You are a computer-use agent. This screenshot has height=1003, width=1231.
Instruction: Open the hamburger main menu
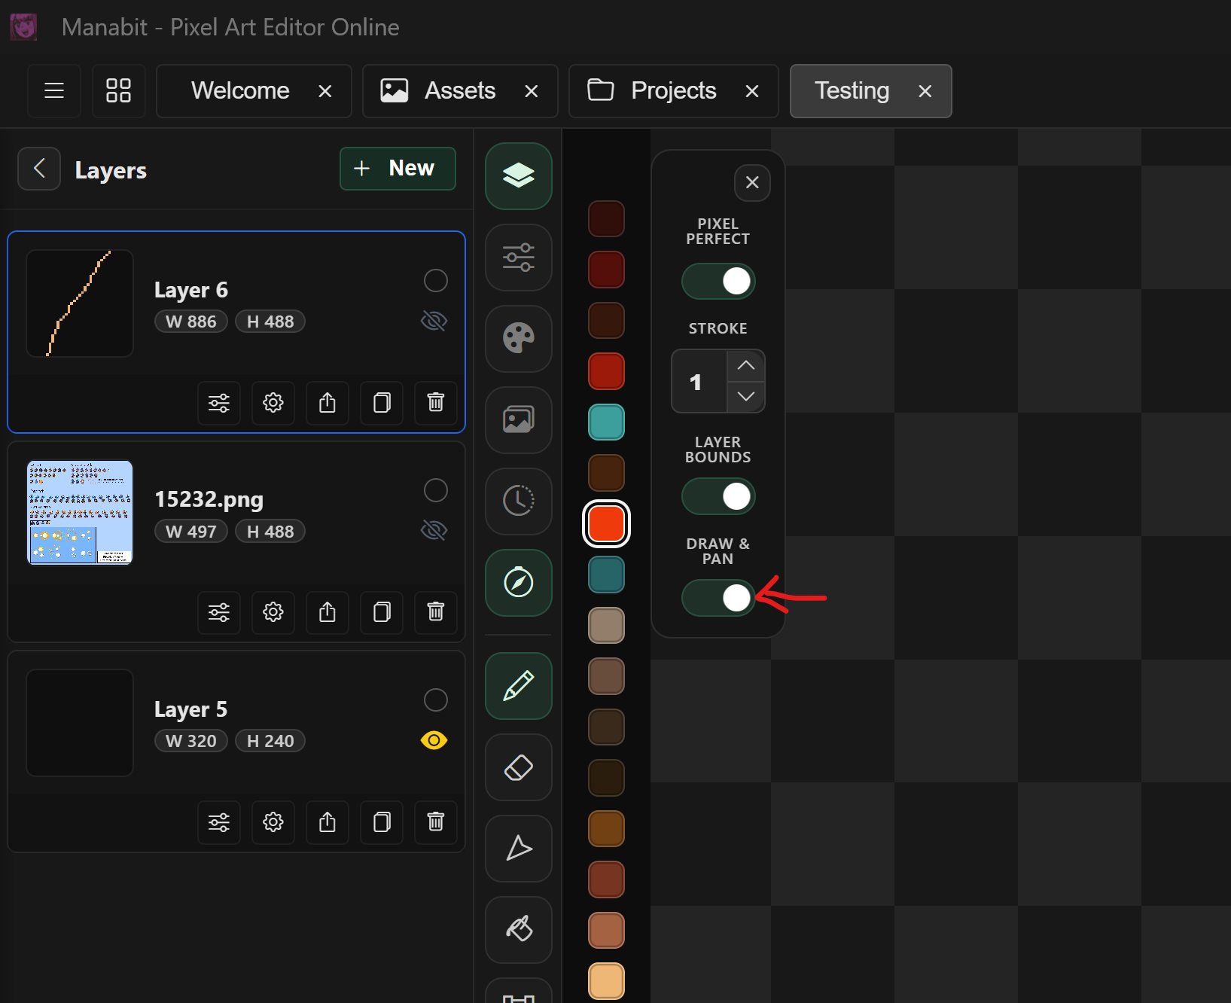point(54,91)
